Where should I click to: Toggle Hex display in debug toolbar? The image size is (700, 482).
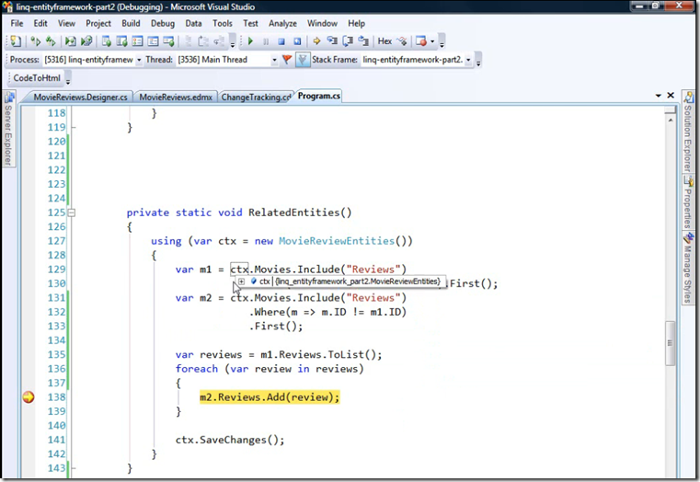pos(384,41)
